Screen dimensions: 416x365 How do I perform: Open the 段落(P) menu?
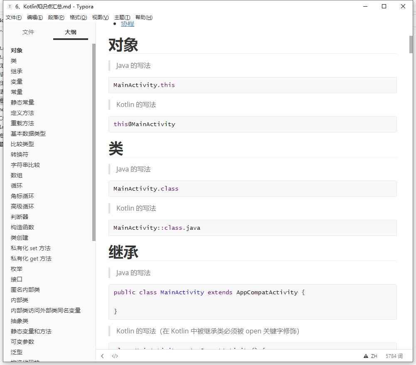[x=56, y=17]
